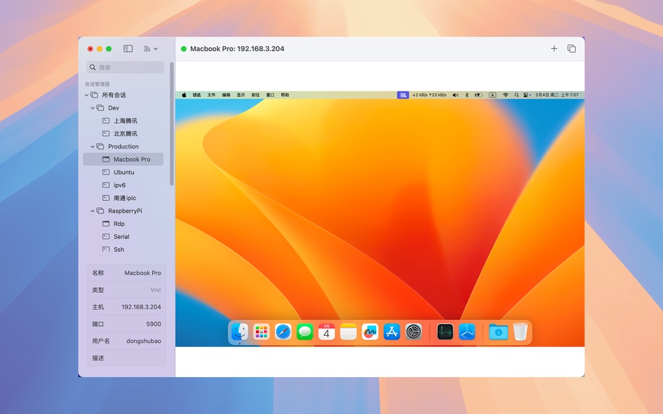The image size is (663, 414).
Task: Click the volume icon in remote menu bar
Action: (456, 95)
